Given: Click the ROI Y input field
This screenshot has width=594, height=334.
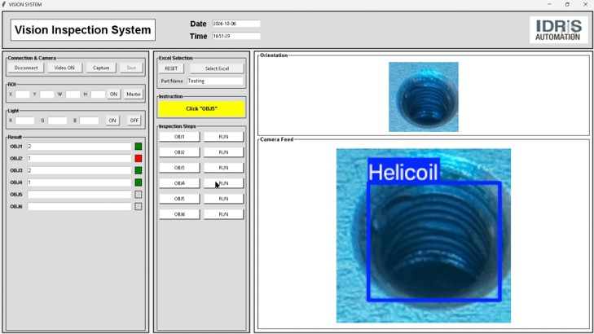Looking at the screenshot, I should pyautogui.click(x=47, y=94).
